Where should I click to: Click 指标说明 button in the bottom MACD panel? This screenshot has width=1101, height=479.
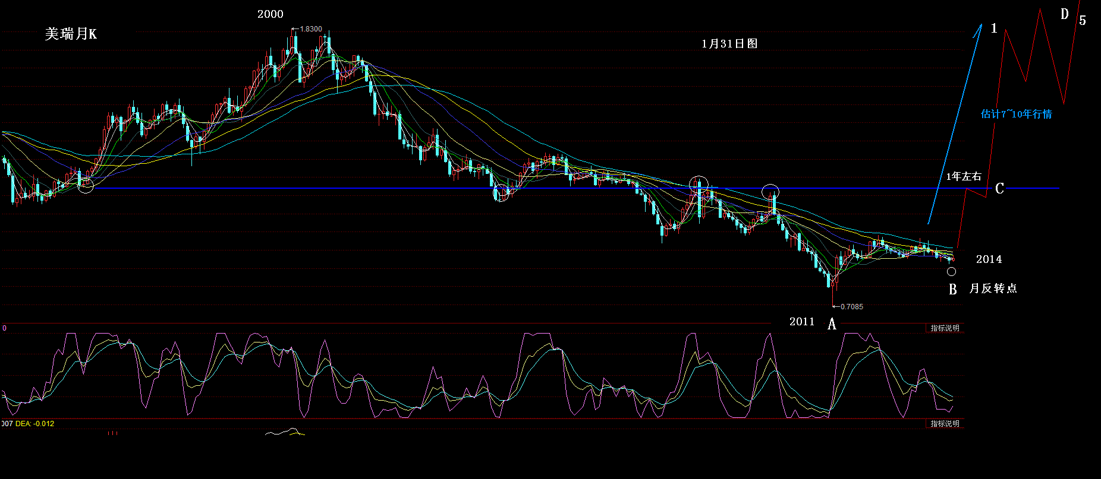tap(945, 424)
